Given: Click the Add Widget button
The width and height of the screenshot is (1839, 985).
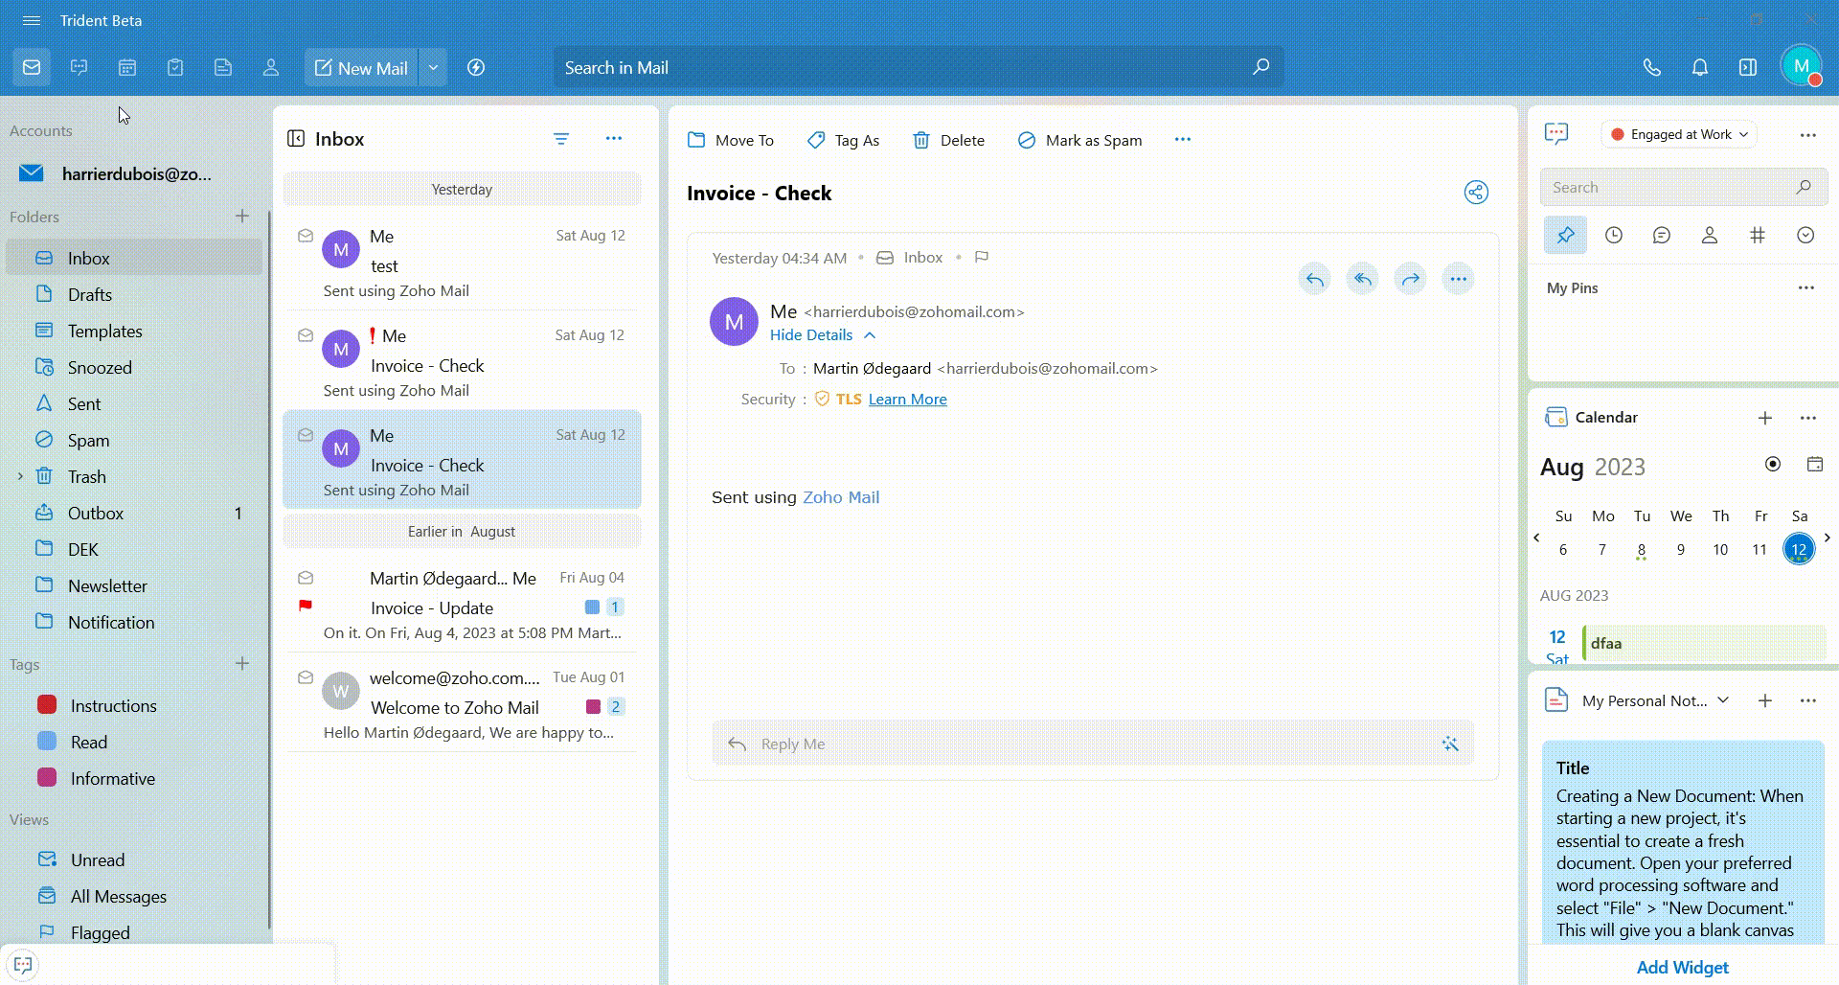Looking at the screenshot, I should pyautogui.click(x=1682, y=967).
